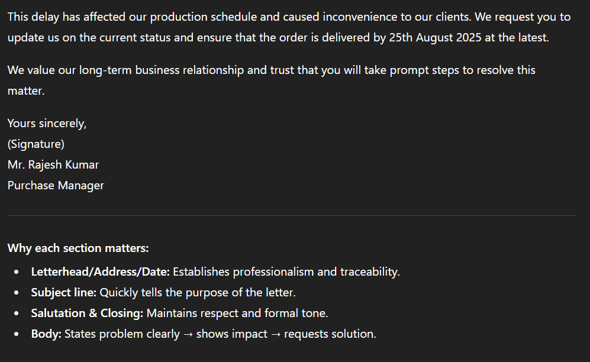Click the name "Mr. Rajesh Kumar"

coord(53,164)
